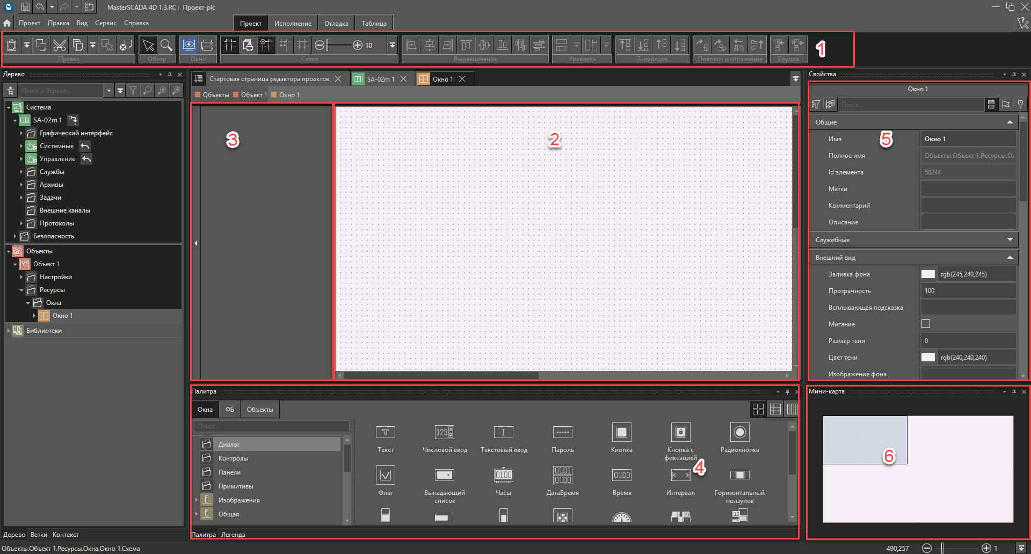Toggle grid display icon in Сетка group
This screenshot has width=1031, height=554.
(230, 45)
